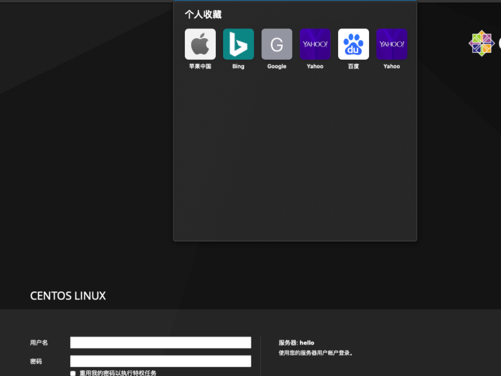Click the 用户名 label
This screenshot has height=376, width=501.
click(39, 343)
